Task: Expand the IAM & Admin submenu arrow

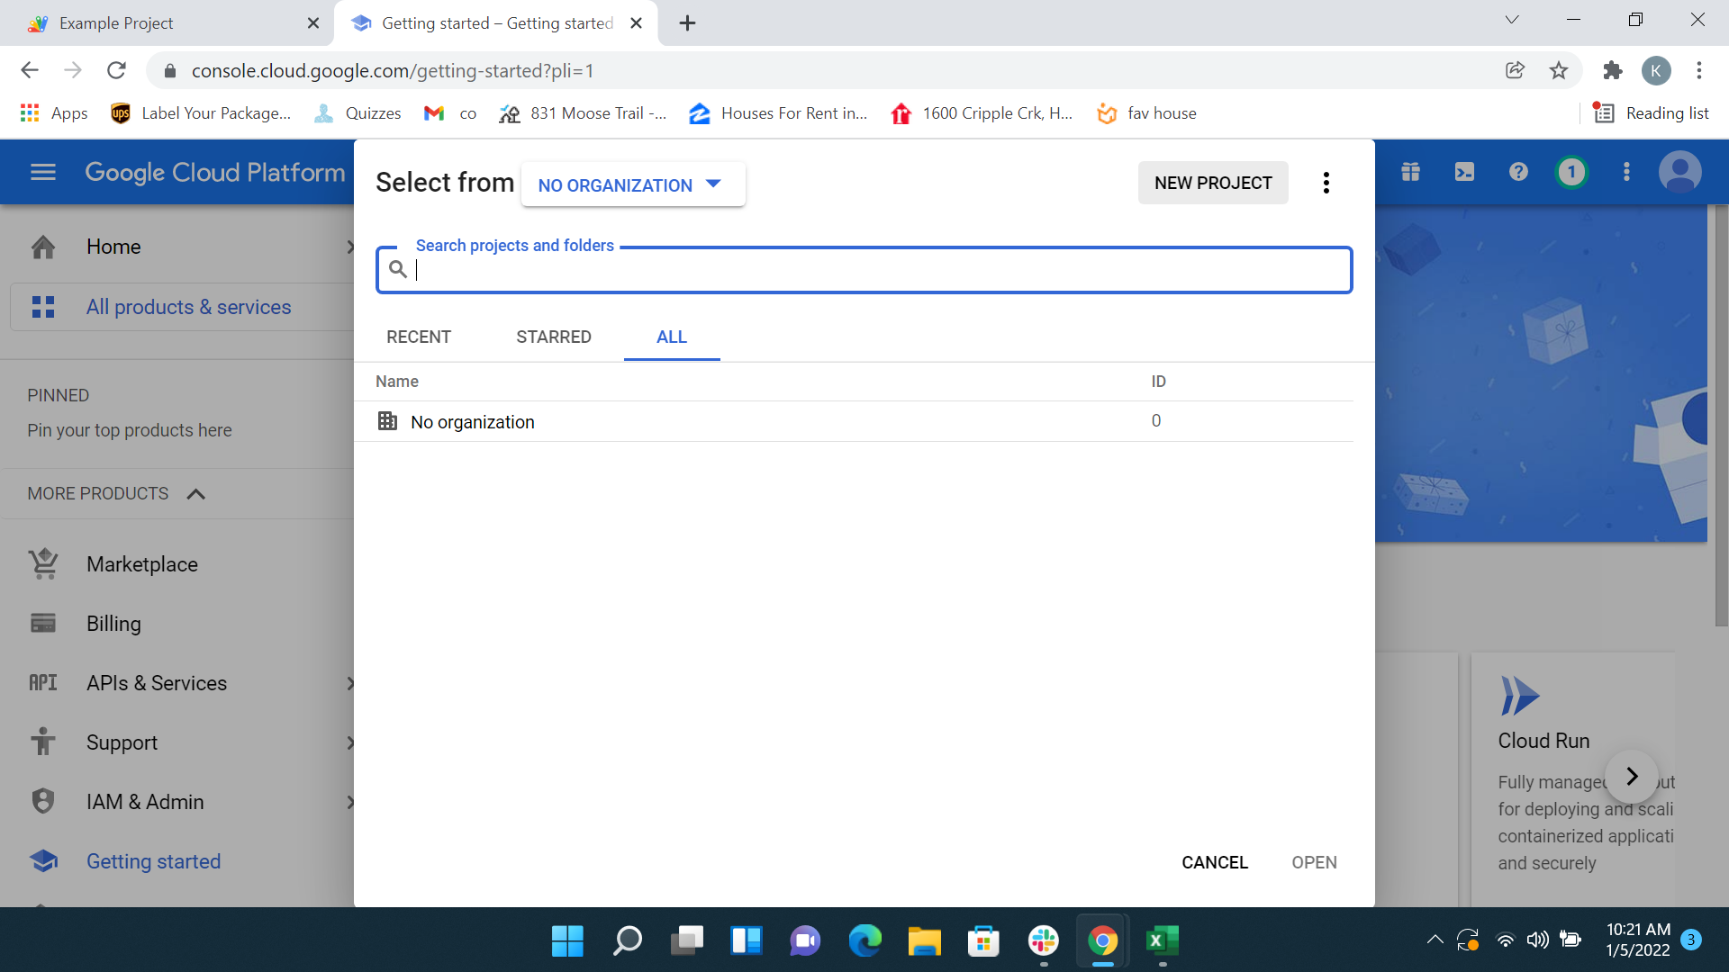Action: click(350, 802)
